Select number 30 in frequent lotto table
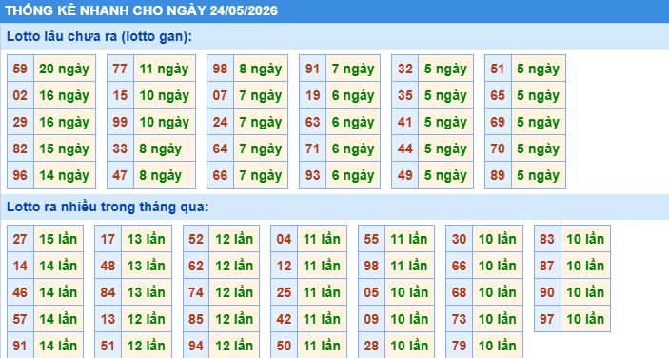The height and width of the screenshot is (358, 669). click(459, 239)
